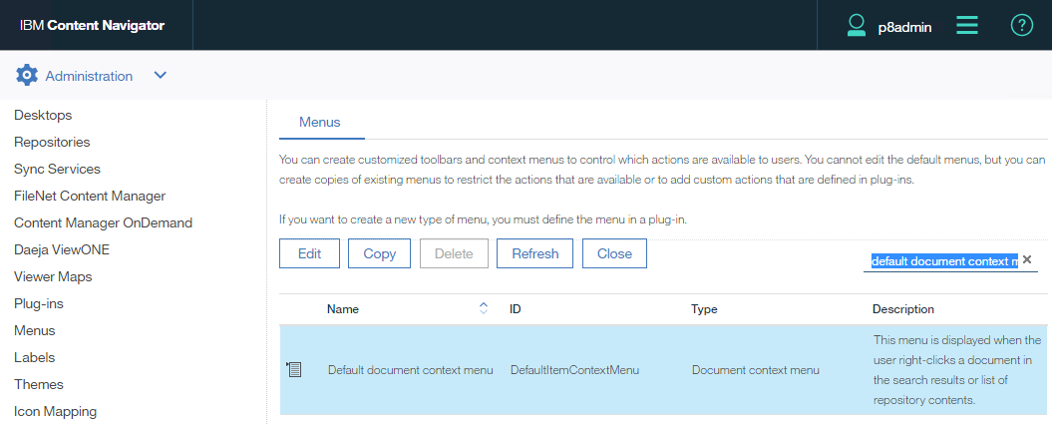Viewport: 1052px width, 424px height.
Task: Click the Close button in toolbar
Action: coord(614,253)
